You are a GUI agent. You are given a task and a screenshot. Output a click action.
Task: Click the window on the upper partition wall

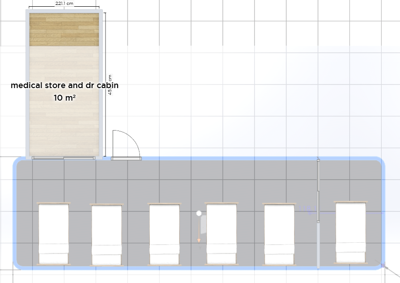click(318, 190)
